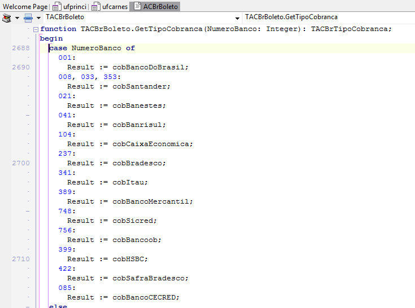The image size is (415, 308).
Task: Click the '237:' case label
Action: point(67,153)
